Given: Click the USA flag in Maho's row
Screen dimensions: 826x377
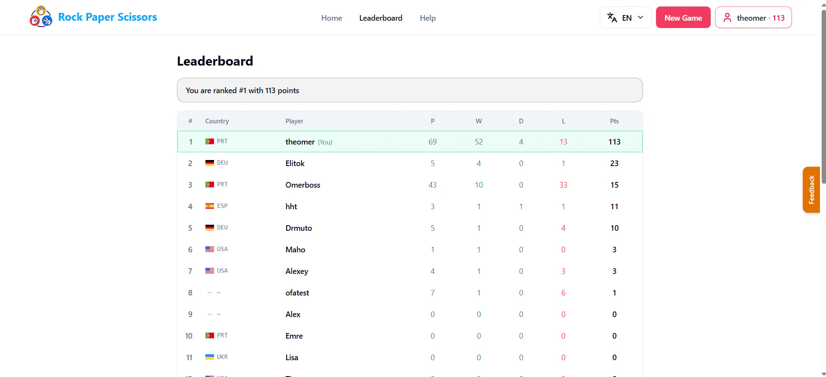Looking at the screenshot, I should (x=210, y=249).
